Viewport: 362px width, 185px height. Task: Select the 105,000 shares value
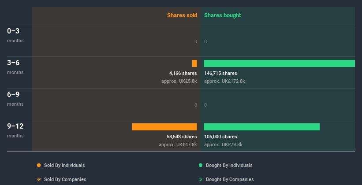point(220,137)
